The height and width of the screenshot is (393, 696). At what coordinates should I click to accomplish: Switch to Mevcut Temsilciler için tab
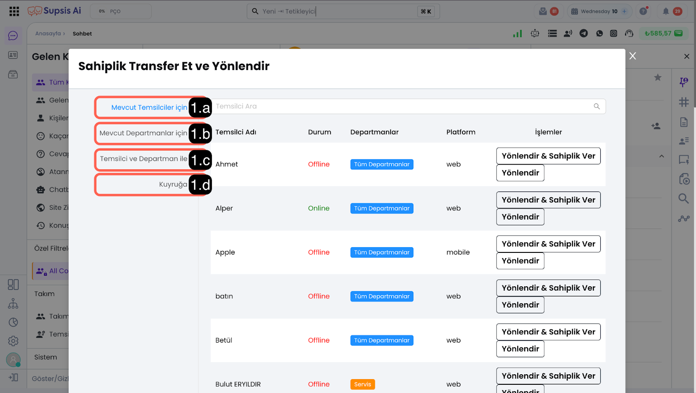tap(149, 107)
